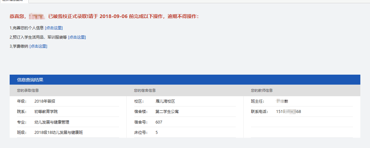Viewport: 370px width, 148px height.
Task: Click the link to complete personal information
Action: click(x=54, y=28)
